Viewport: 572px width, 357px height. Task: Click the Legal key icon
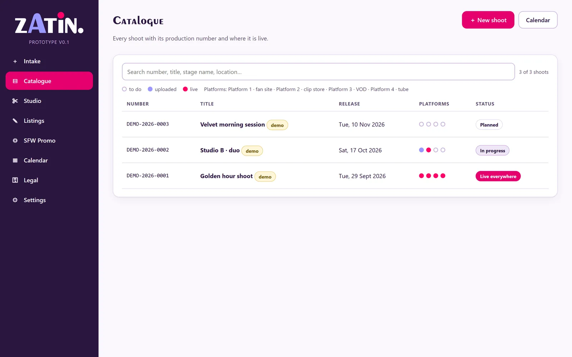point(15,180)
